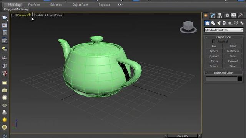Screen dimensions: 246x138
Task: Click the time slider previous frame arrow
Action: 166,136
